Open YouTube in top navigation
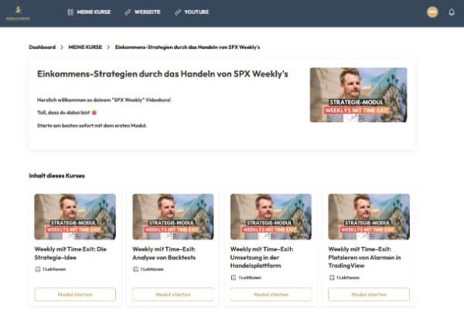 coord(196,12)
